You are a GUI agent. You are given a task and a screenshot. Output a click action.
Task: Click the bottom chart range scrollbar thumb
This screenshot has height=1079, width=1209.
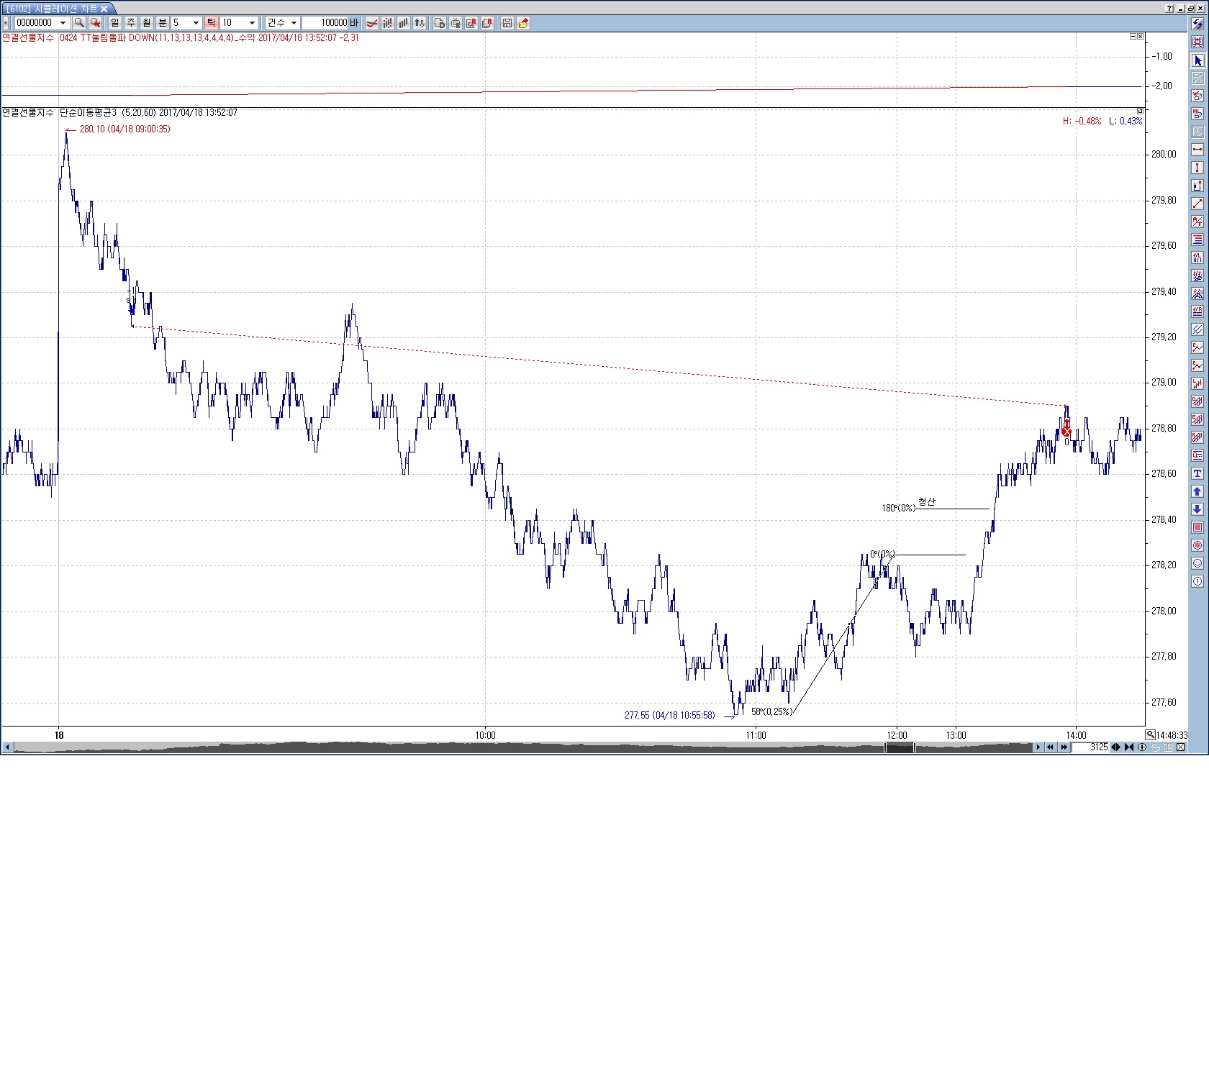point(900,747)
